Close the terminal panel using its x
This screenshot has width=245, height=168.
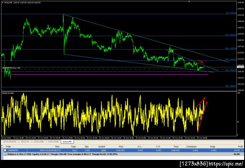pyautogui.click(x=2, y=145)
